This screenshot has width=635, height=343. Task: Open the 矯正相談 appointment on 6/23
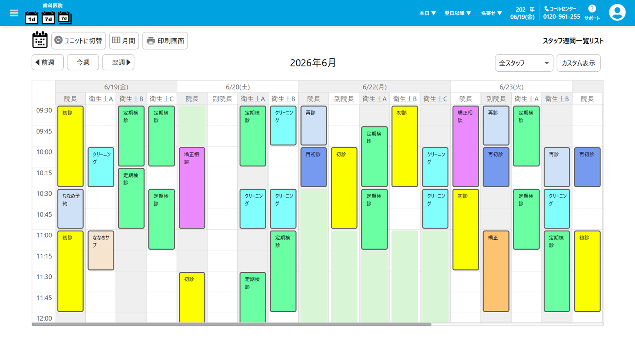[x=465, y=146]
